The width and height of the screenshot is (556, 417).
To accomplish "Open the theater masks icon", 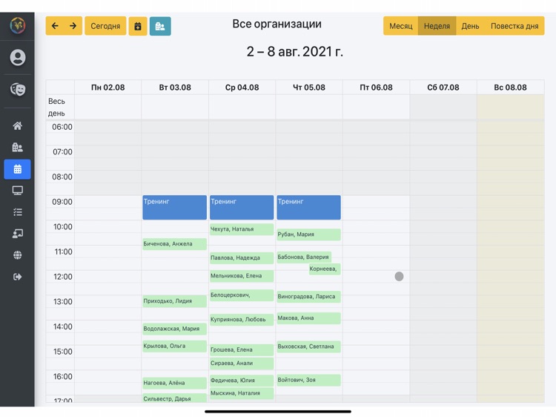I will coord(17,89).
